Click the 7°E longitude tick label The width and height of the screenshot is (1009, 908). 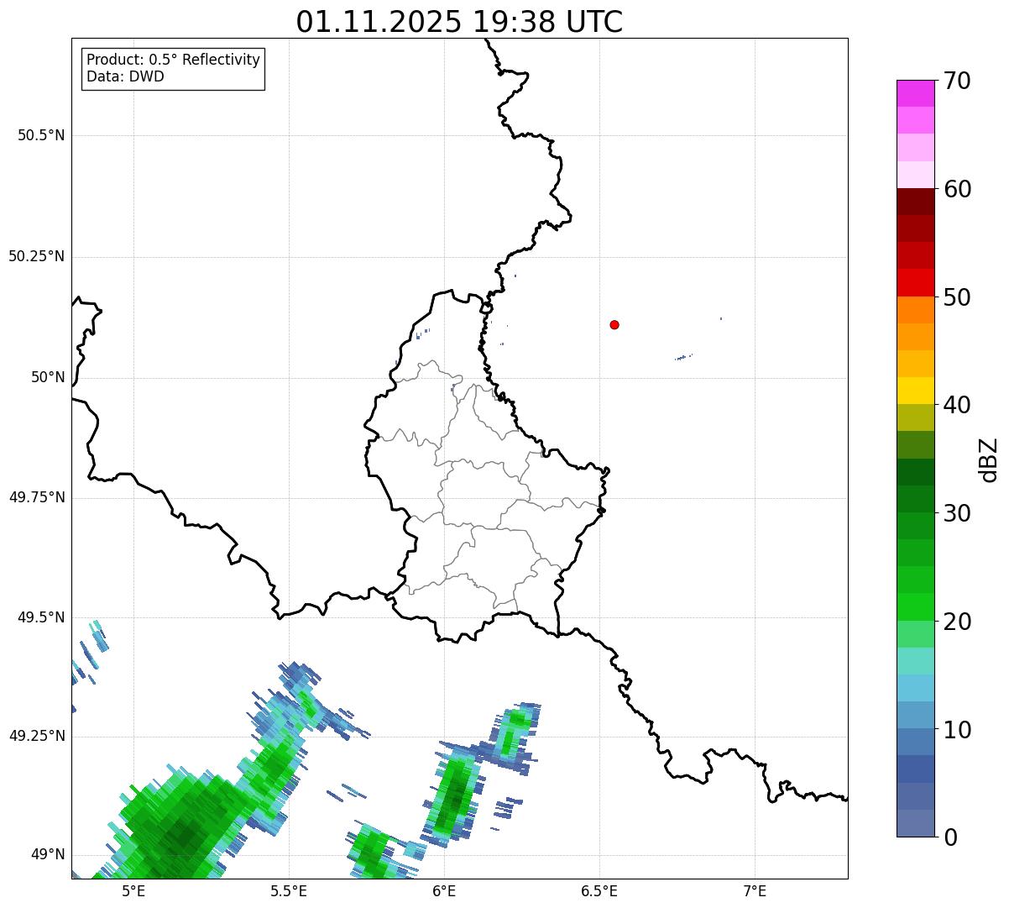coord(755,891)
